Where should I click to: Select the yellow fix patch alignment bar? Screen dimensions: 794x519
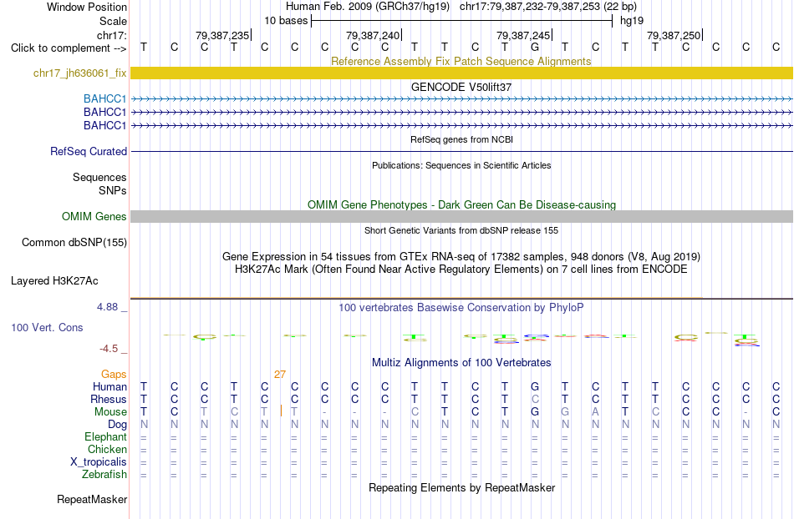(462, 73)
